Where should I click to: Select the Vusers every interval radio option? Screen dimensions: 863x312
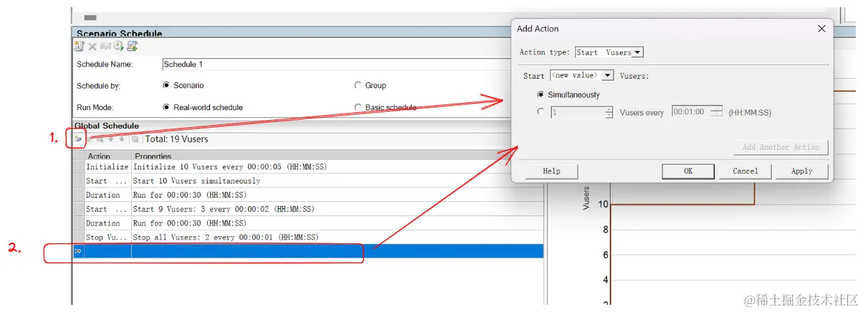click(x=541, y=112)
